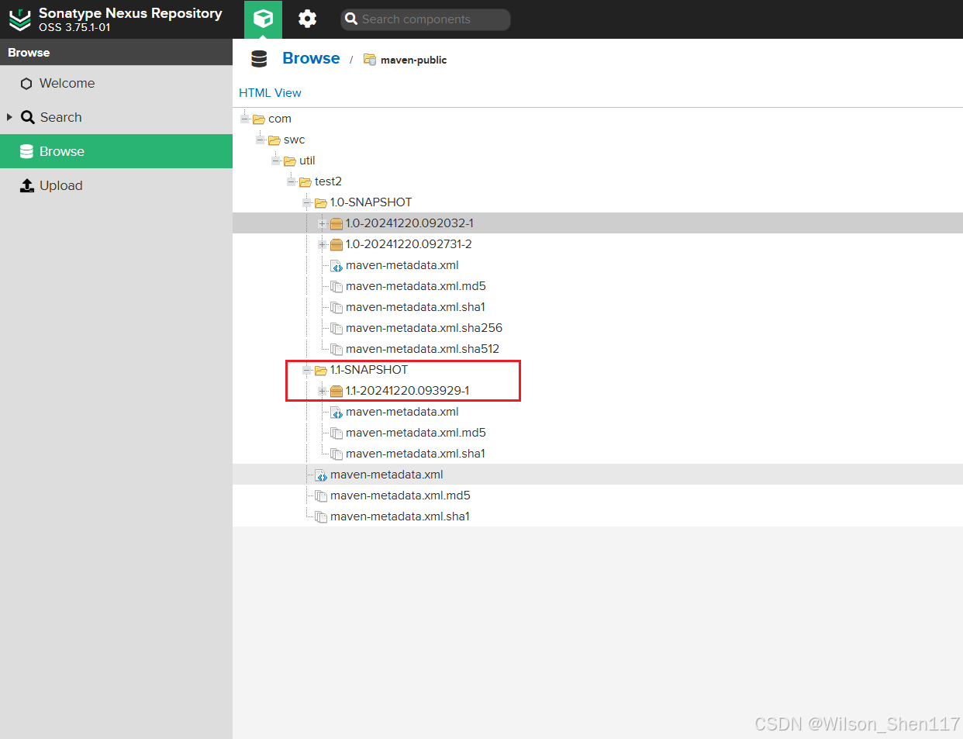Click XML icon of 1.0-SNAPSHOT maven-metadata.xml
Screen dimensions: 963x739
(337, 265)
